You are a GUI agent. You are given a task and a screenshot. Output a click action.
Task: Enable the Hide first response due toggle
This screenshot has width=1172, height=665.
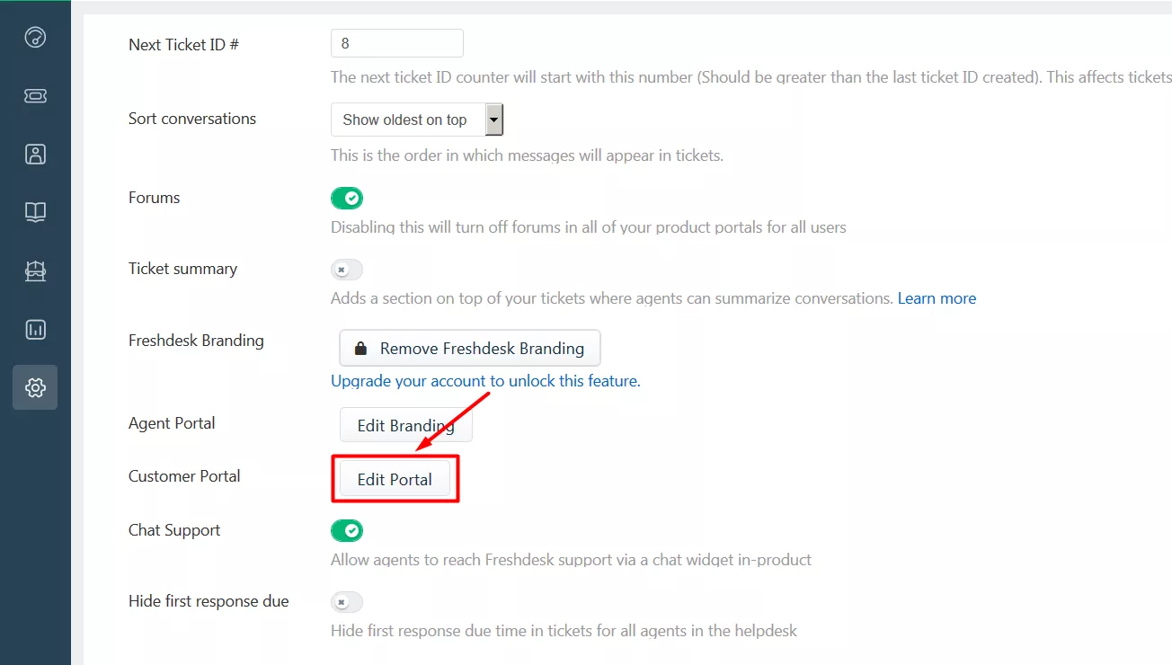coord(347,601)
